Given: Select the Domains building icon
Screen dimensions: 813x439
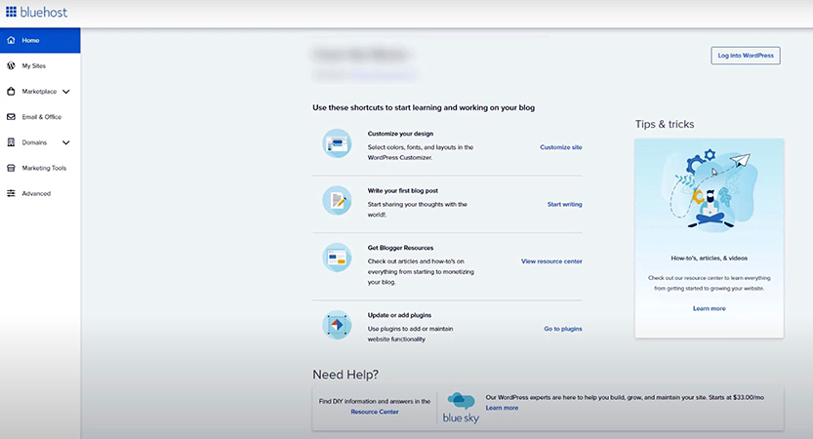Looking at the screenshot, I should coord(11,142).
